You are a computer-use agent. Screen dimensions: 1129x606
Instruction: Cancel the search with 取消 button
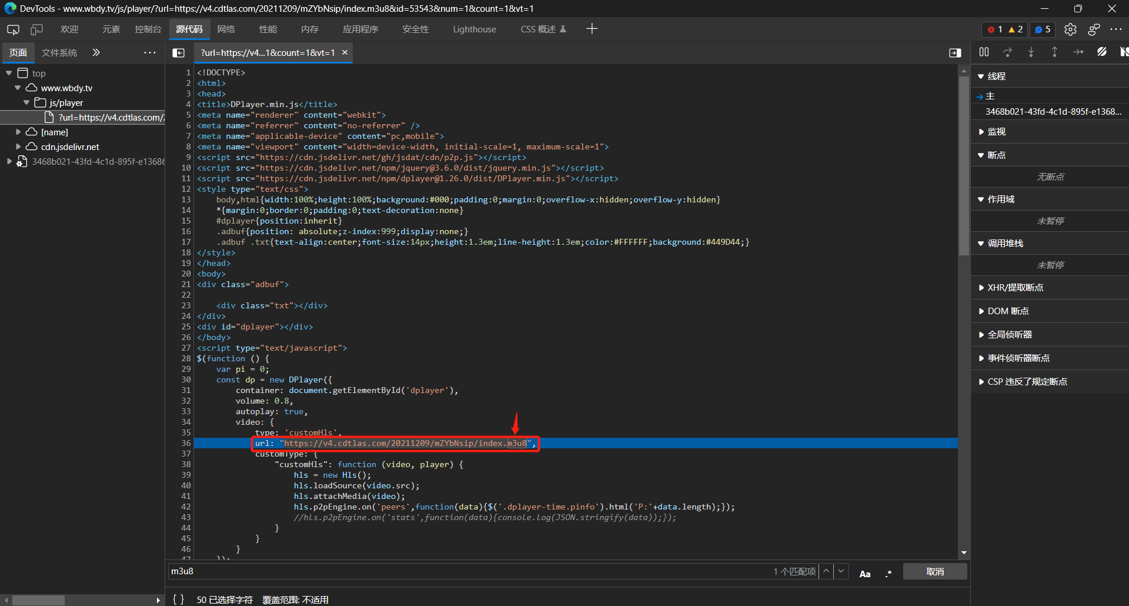coord(935,571)
